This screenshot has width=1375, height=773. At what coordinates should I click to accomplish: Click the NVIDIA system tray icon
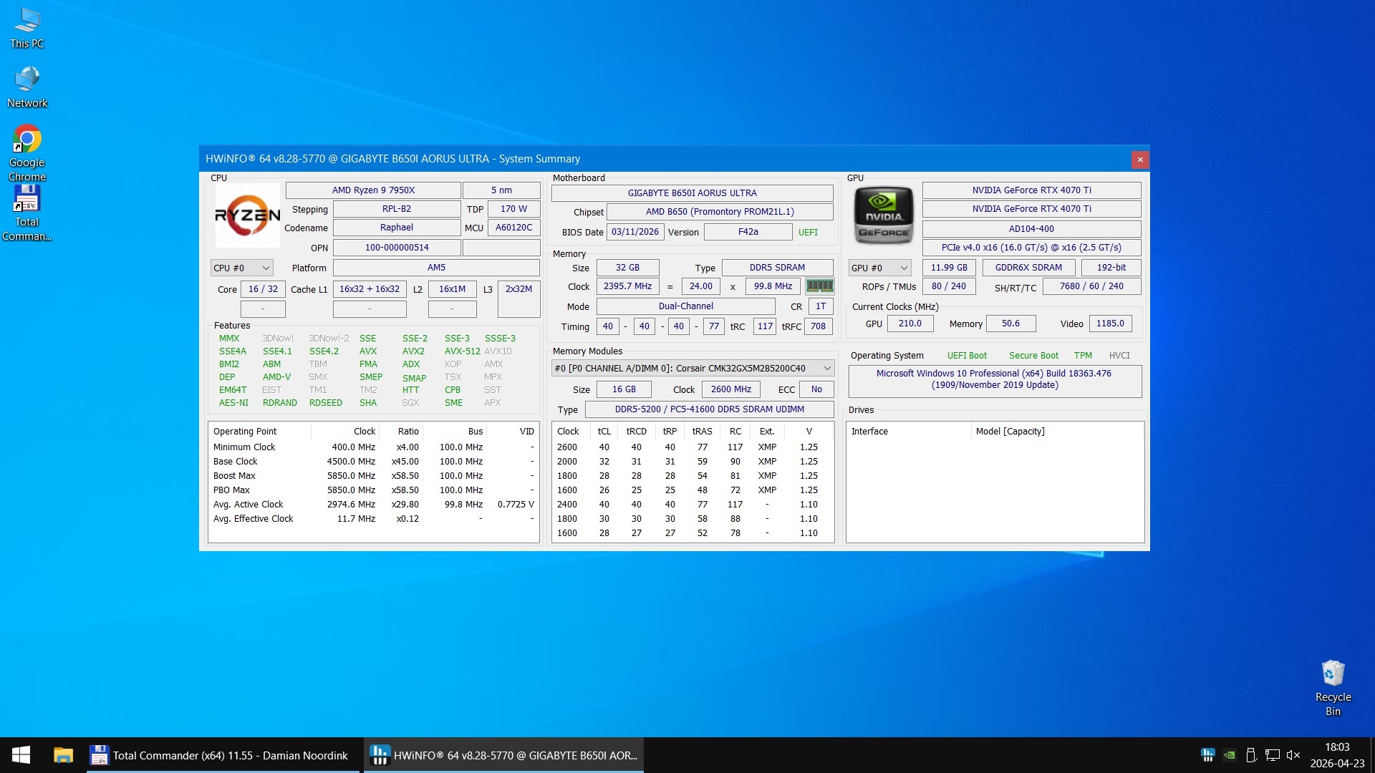(x=1230, y=755)
